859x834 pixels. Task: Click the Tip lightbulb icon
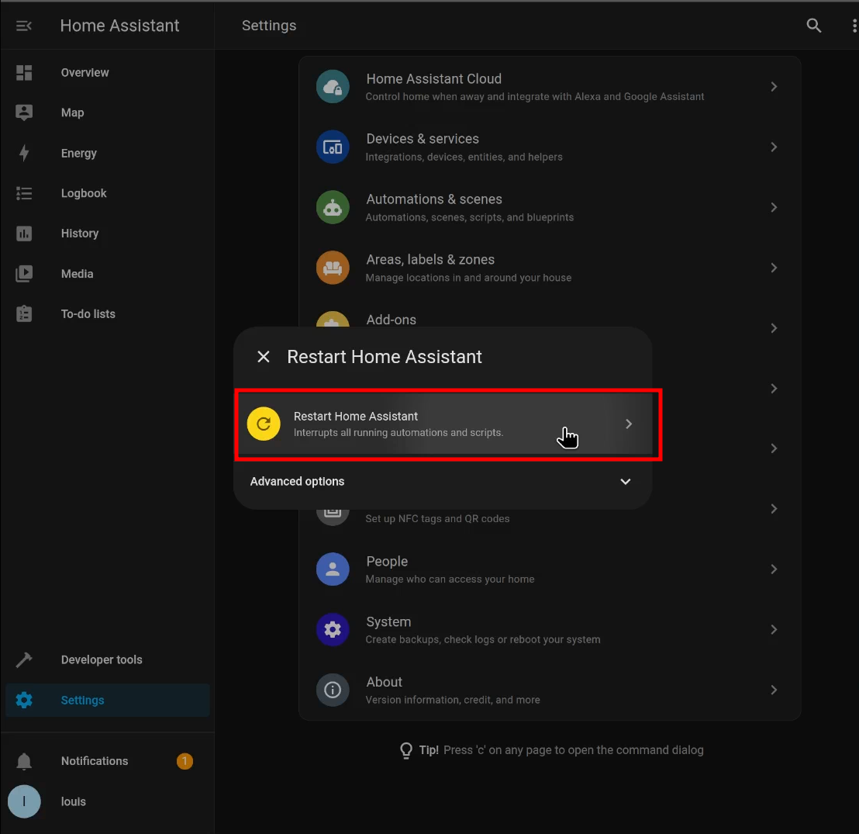pos(406,750)
